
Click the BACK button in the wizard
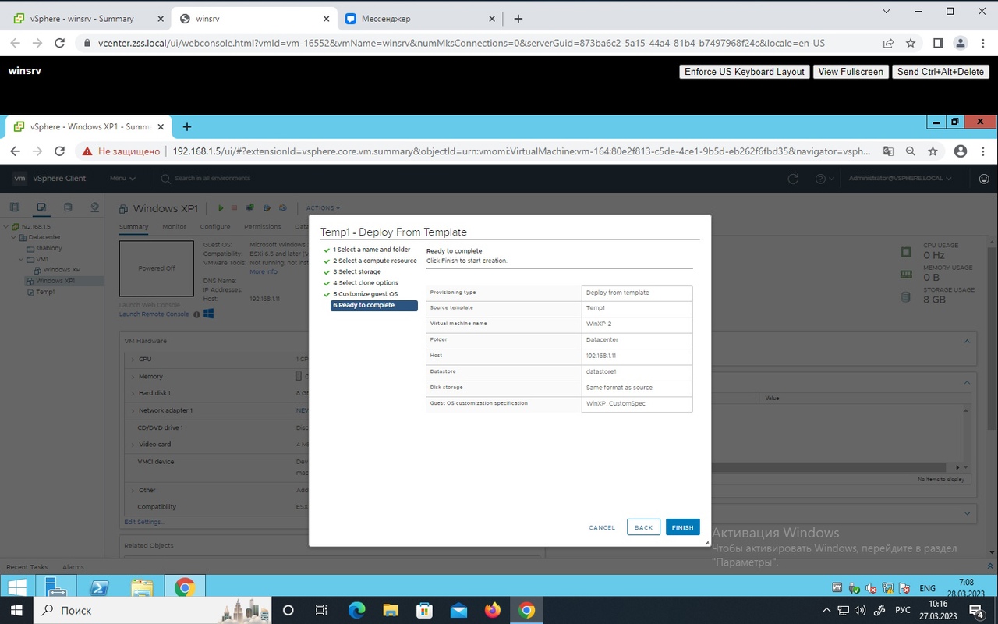(643, 527)
